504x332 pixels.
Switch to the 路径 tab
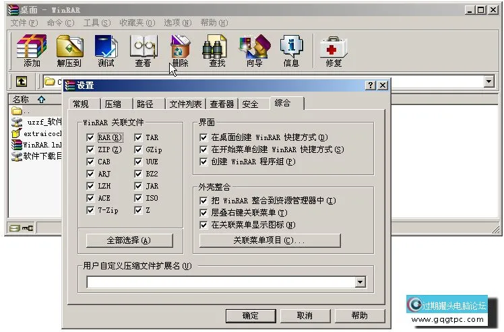point(148,104)
